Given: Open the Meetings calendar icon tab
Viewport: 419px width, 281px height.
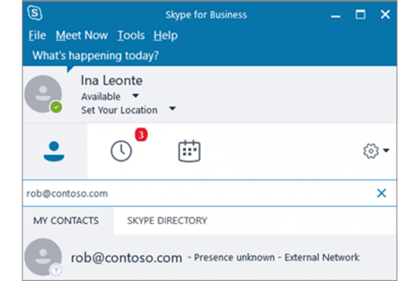Looking at the screenshot, I should [x=189, y=151].
